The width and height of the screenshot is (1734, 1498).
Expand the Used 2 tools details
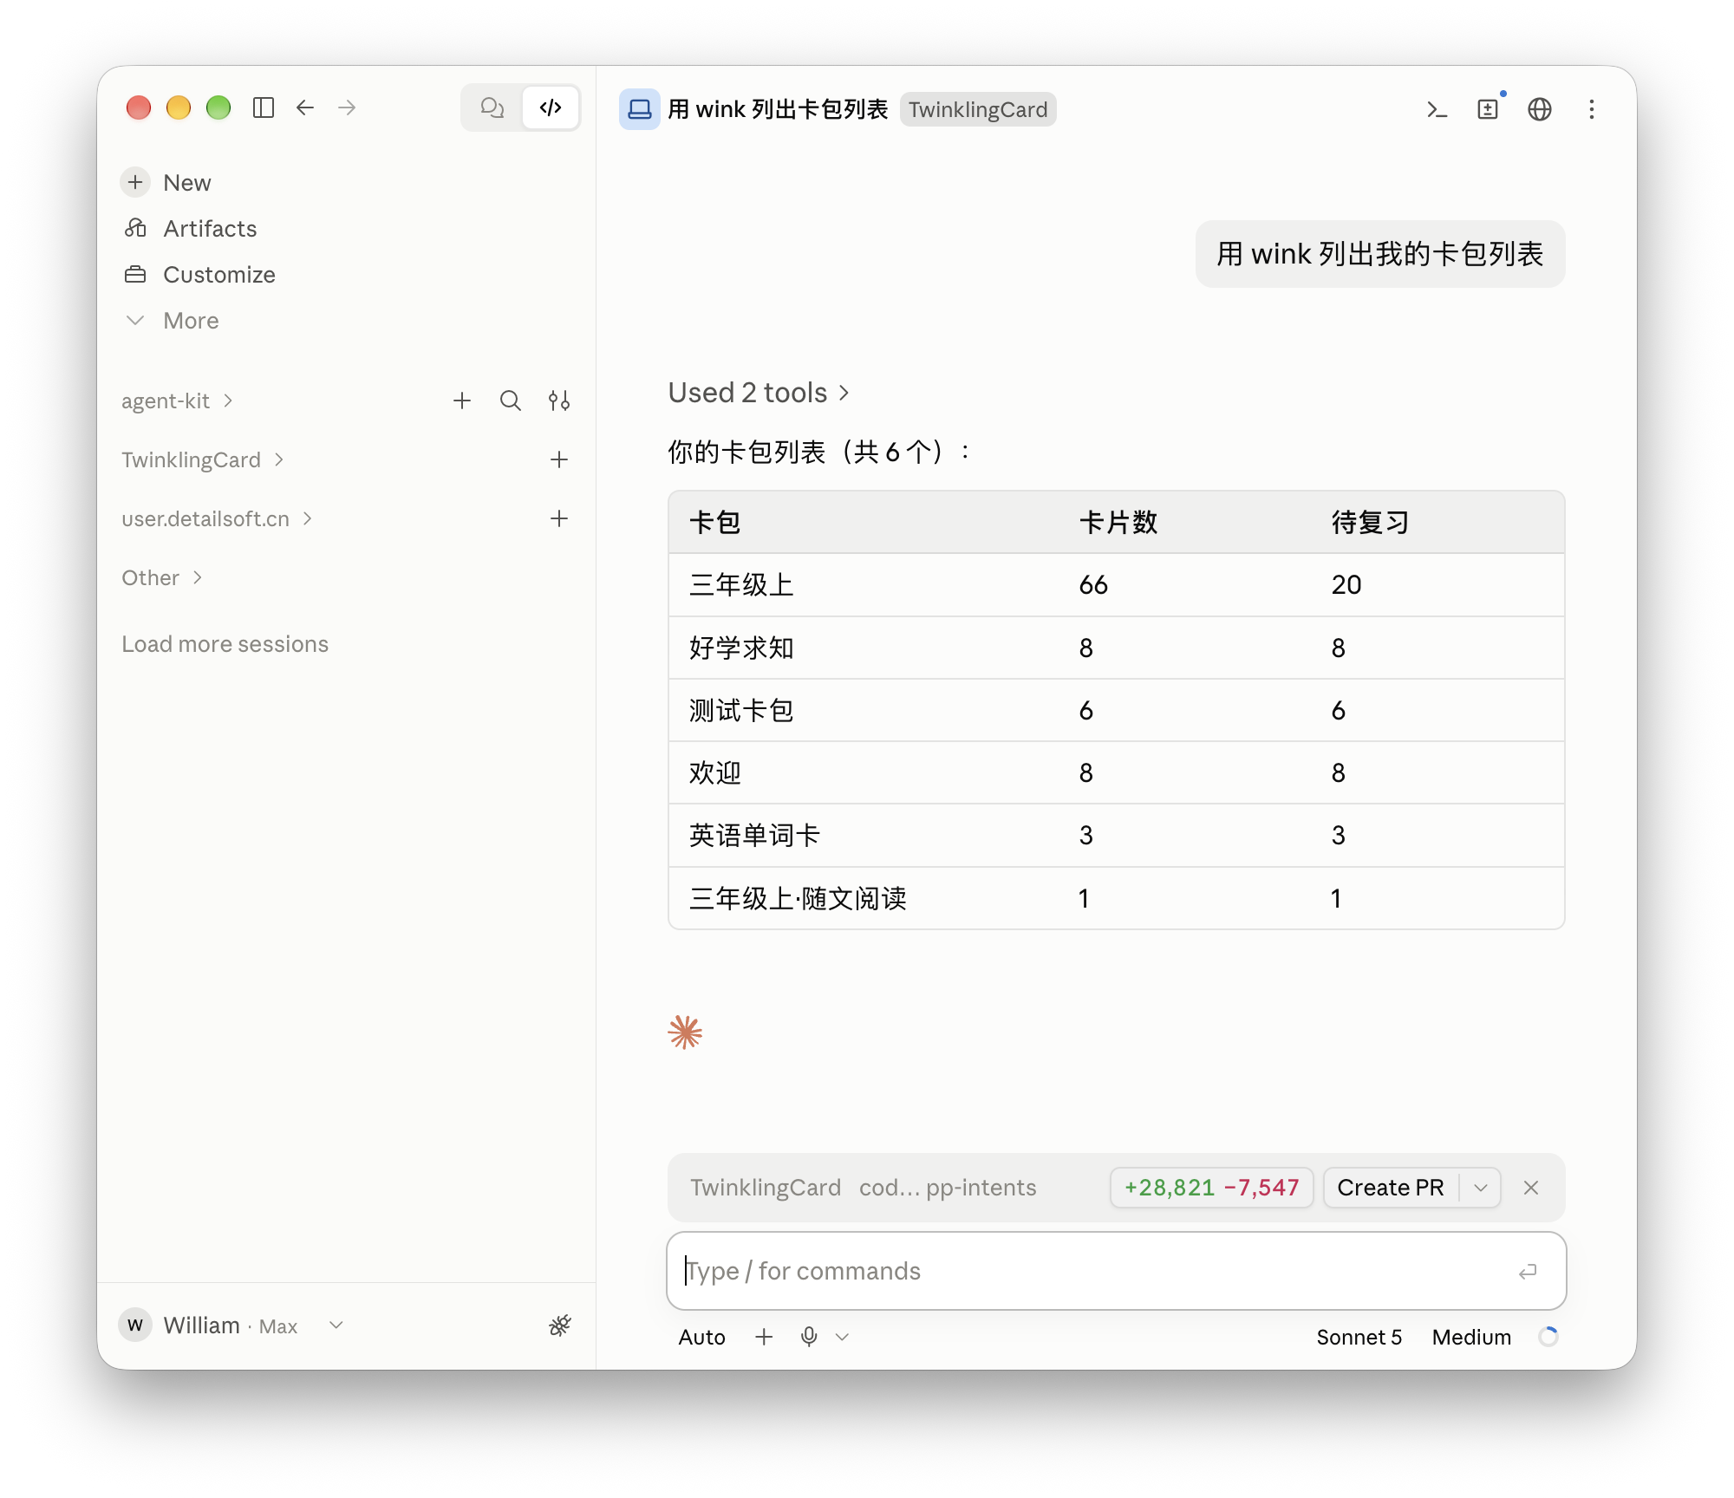759,393
